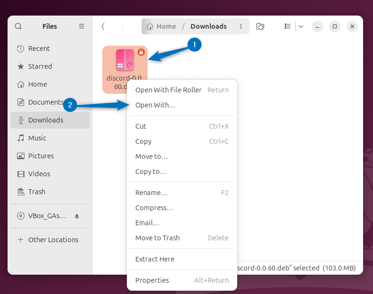The width and height of the screenshot is (373, 294).
Task: Click the Videos film icon
Action: pyautogui.click(x=21, y=174)
